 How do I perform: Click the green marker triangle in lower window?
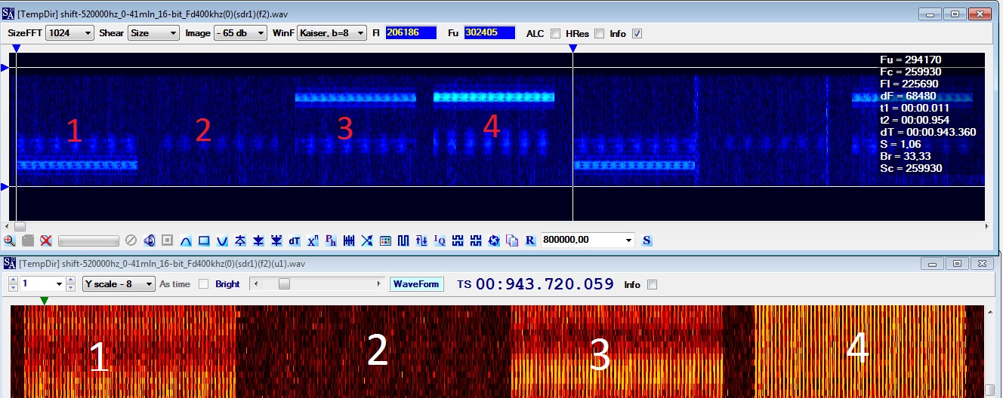(x=45, y=301)
